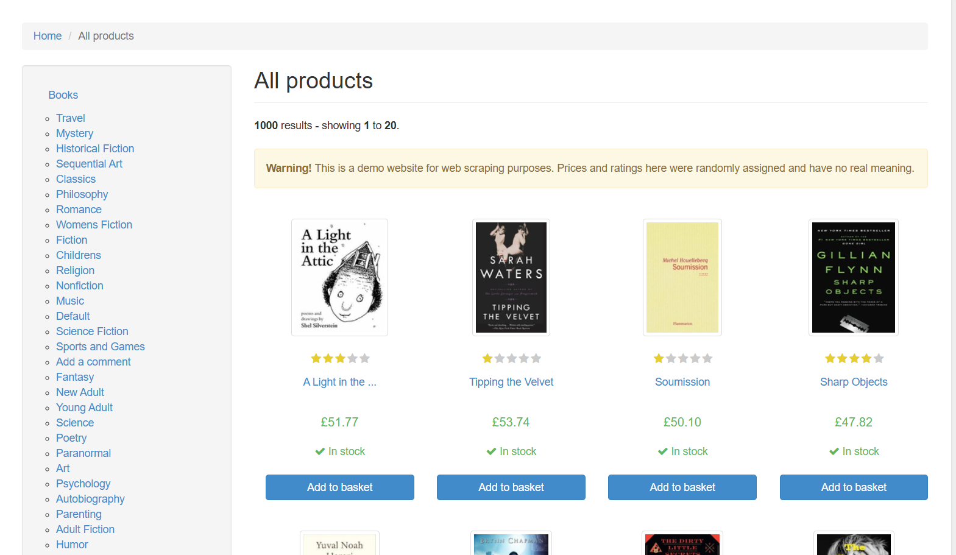This screenshot has width=956, height=555.
Task: Click the £53.74 price text
Action: [511, 422]
